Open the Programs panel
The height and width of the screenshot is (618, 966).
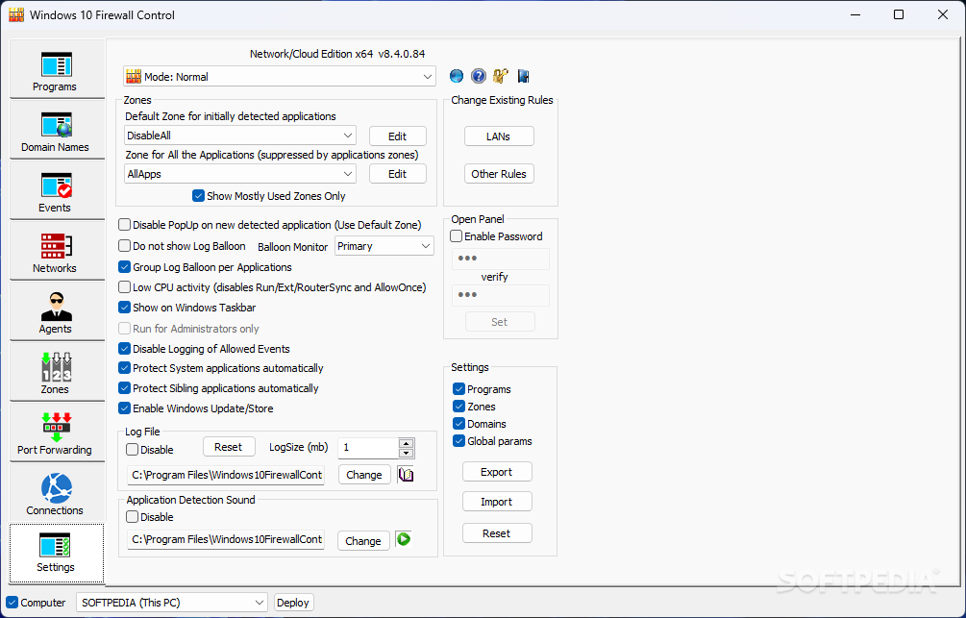click(x=57, y=69)
